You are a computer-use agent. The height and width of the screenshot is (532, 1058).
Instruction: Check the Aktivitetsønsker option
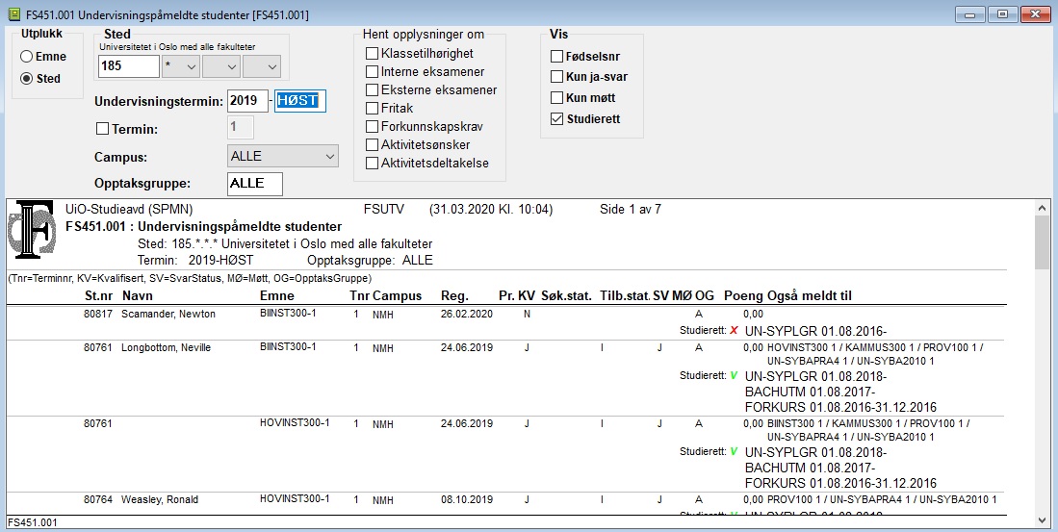coord(372,144)
